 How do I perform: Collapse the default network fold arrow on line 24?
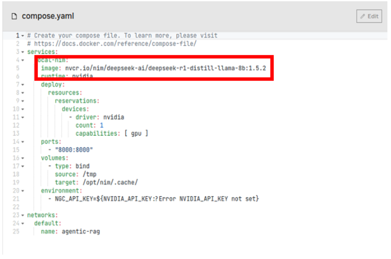coord(23,223)
